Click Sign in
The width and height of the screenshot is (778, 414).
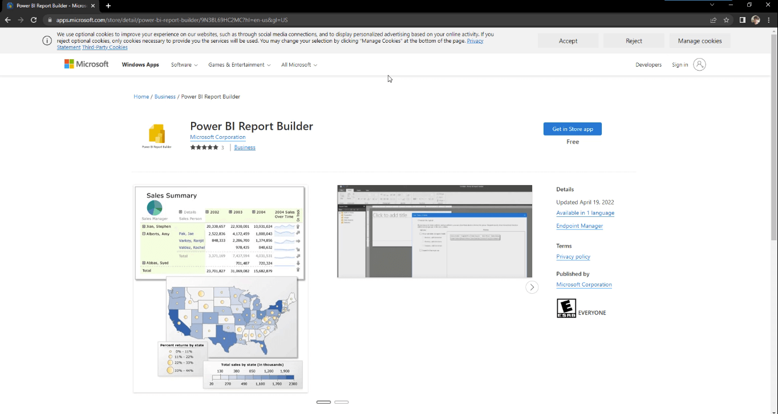point(680,65)
